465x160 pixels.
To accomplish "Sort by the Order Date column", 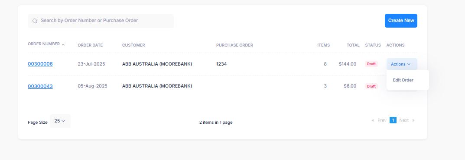I will 90,45.
